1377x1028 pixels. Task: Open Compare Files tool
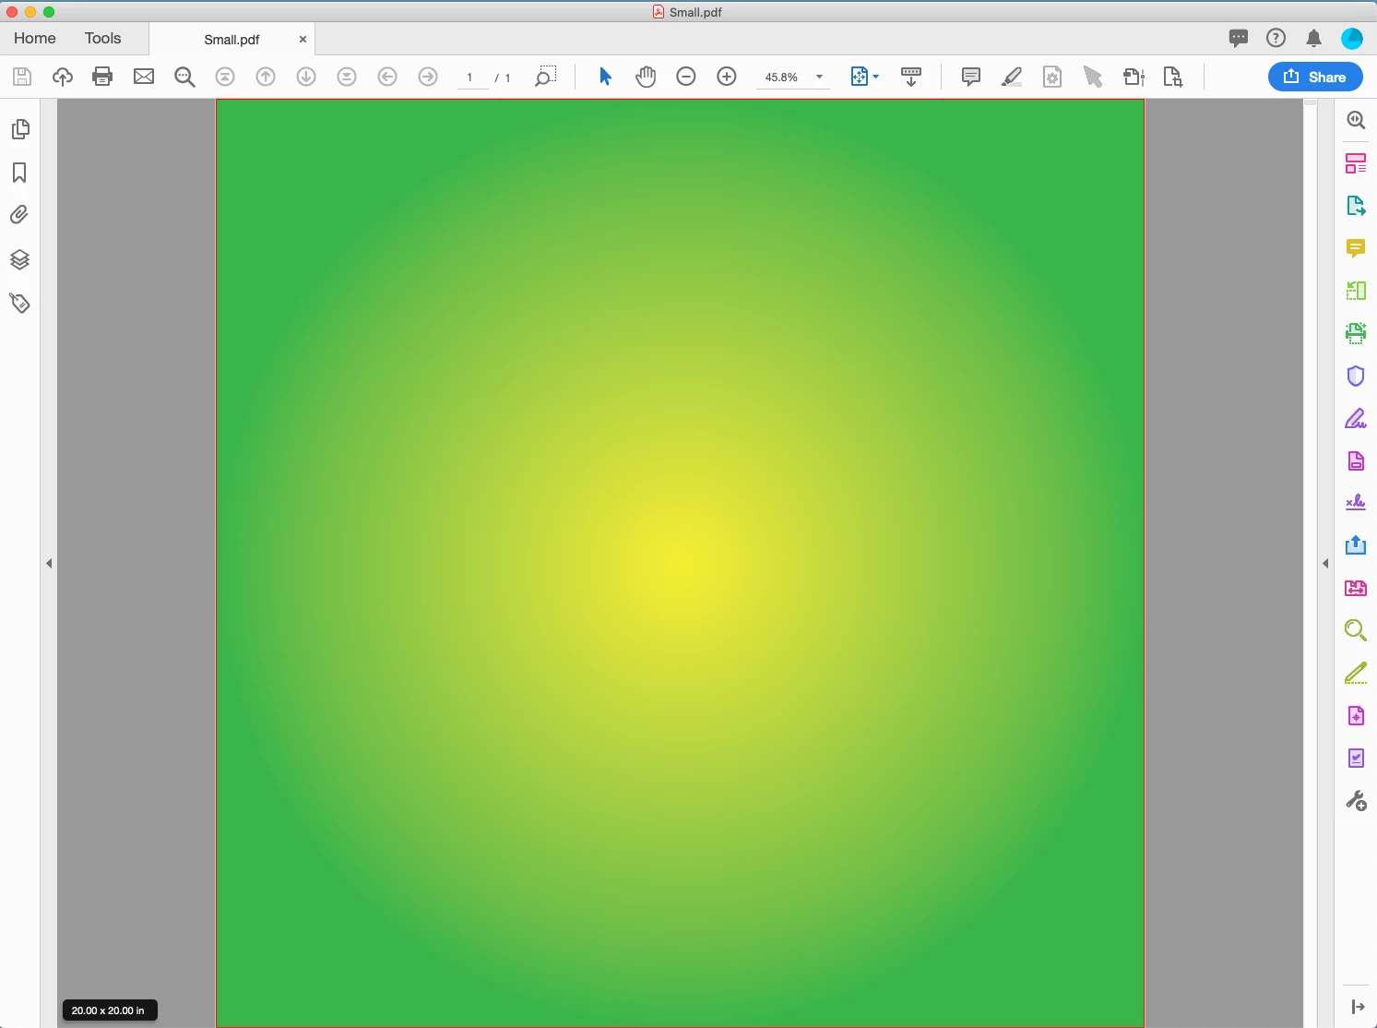click(x=1356, y=588)
